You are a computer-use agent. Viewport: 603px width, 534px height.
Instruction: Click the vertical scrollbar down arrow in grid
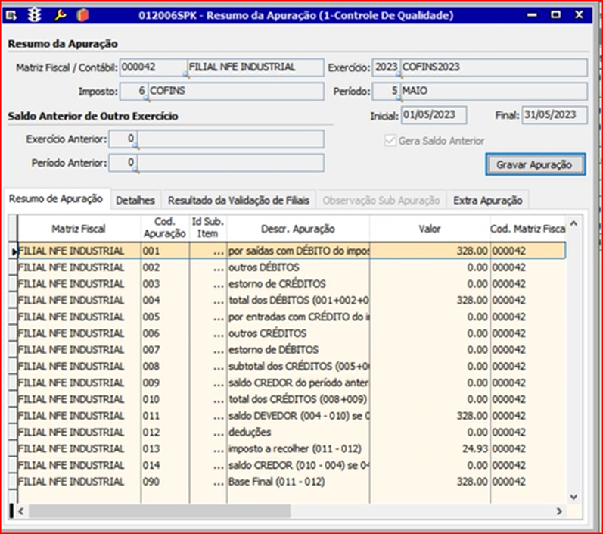pos(573,496)
